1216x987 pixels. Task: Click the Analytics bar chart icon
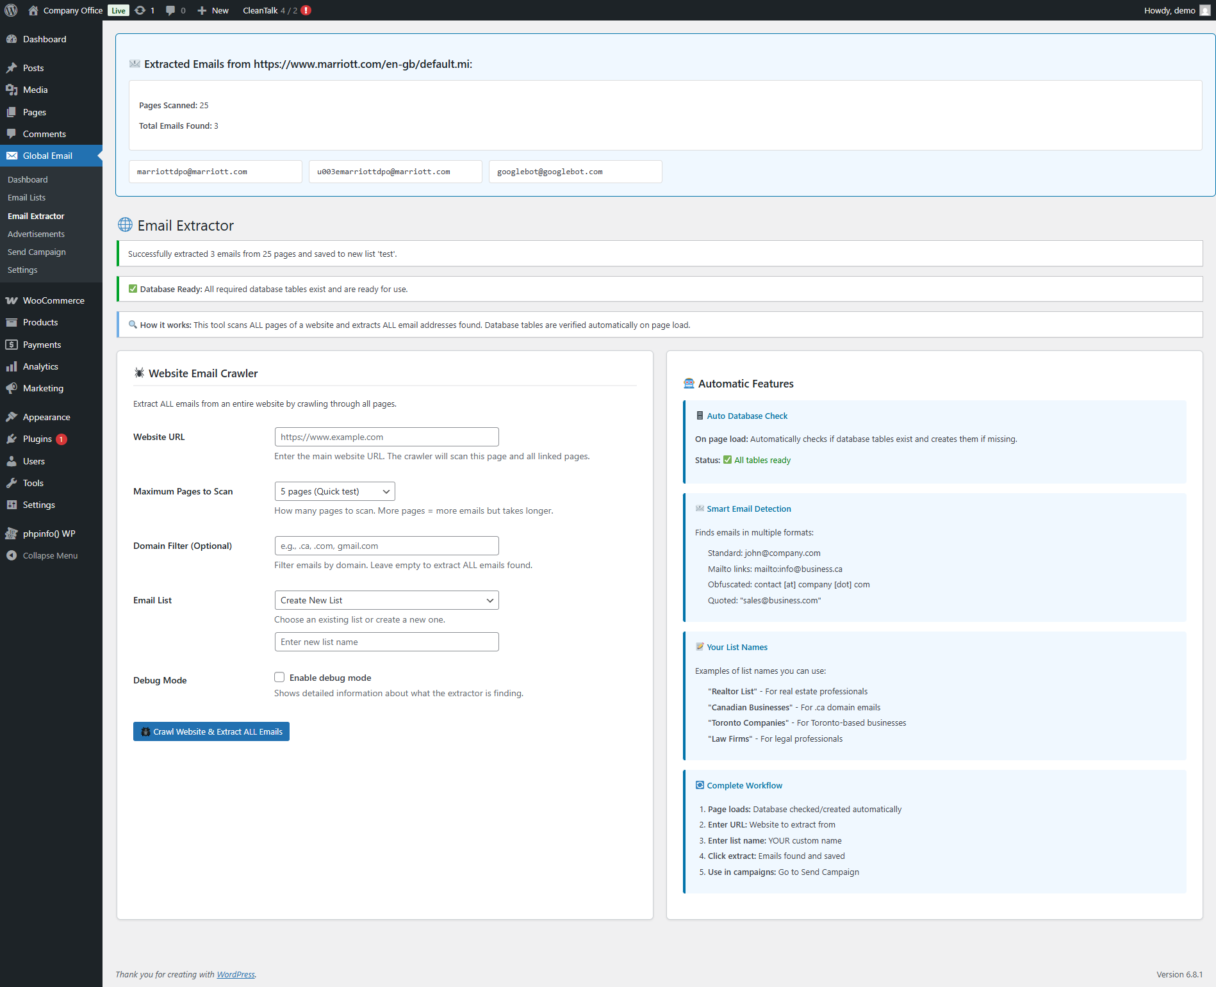pyautogui.click(x=12, y=366)
